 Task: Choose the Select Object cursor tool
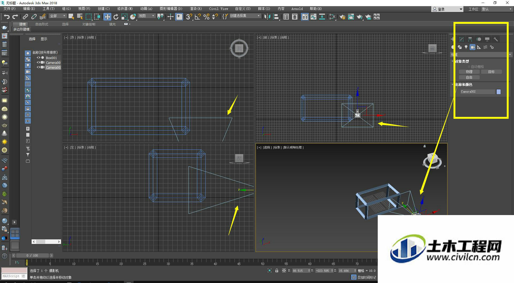click(x=71, y=17)
